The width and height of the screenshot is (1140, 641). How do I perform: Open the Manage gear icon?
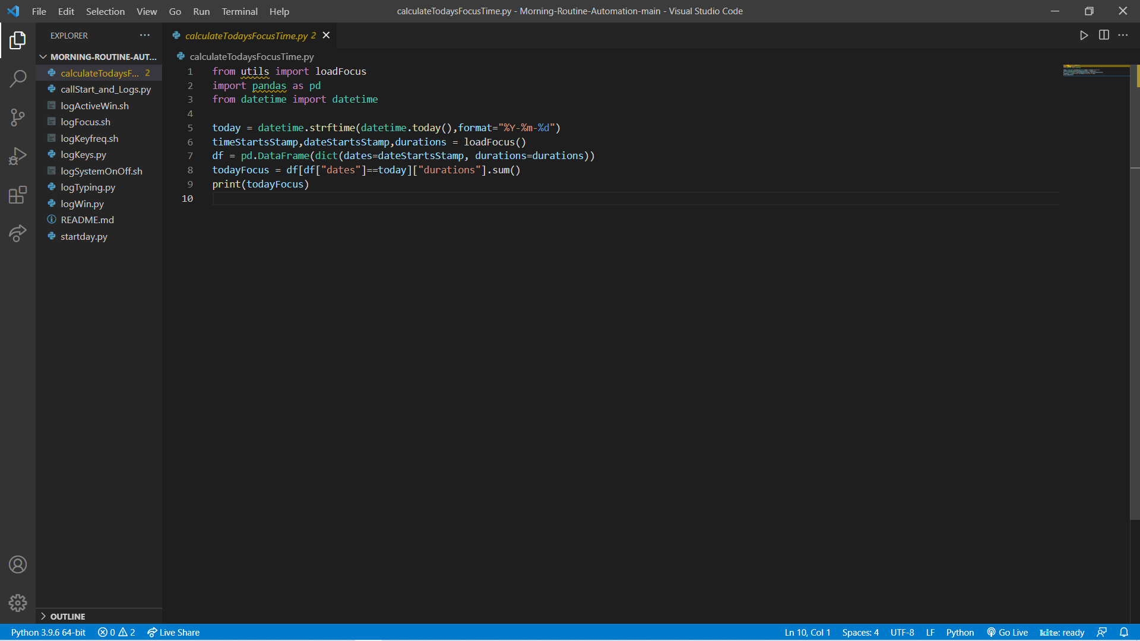click(x=18, y=603)
